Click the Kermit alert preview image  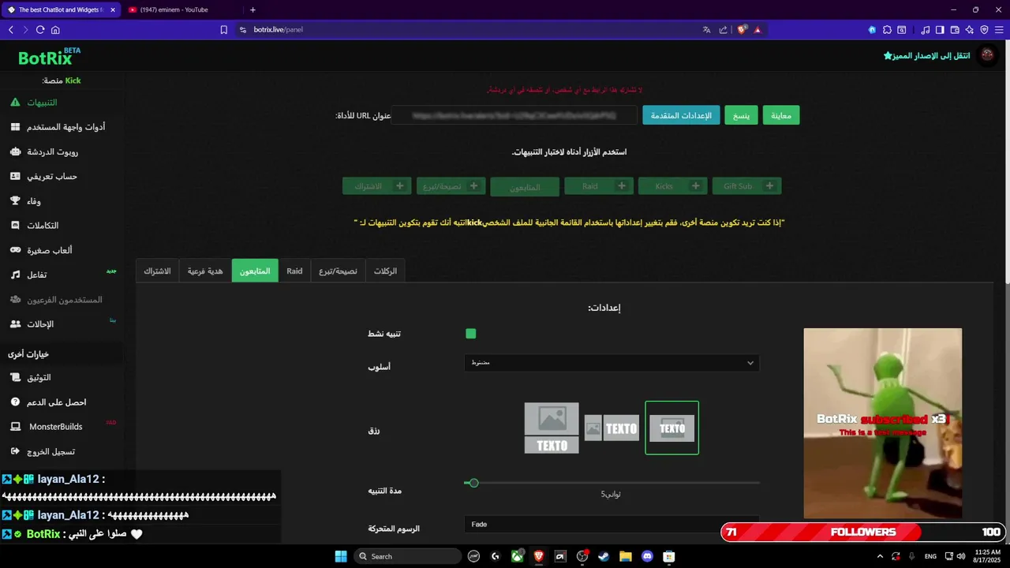coord(882,424)
